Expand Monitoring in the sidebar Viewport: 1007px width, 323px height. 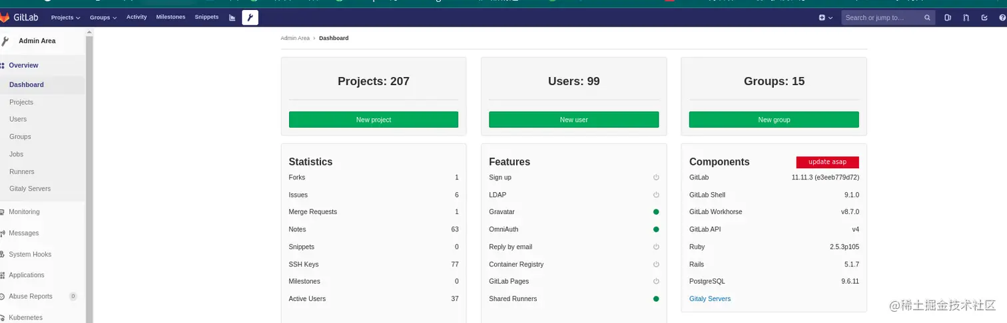coord(24,212)
